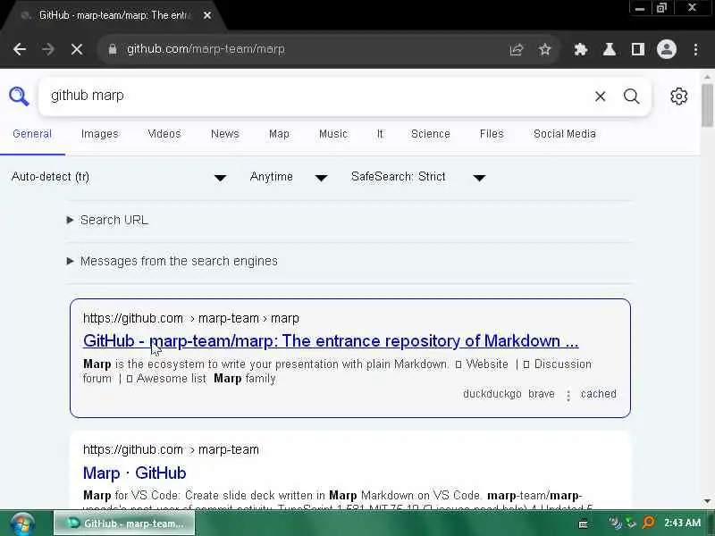The image size is (715, 536).
Task: Toggle the side panel icon
Action: (x=638, y=49)
